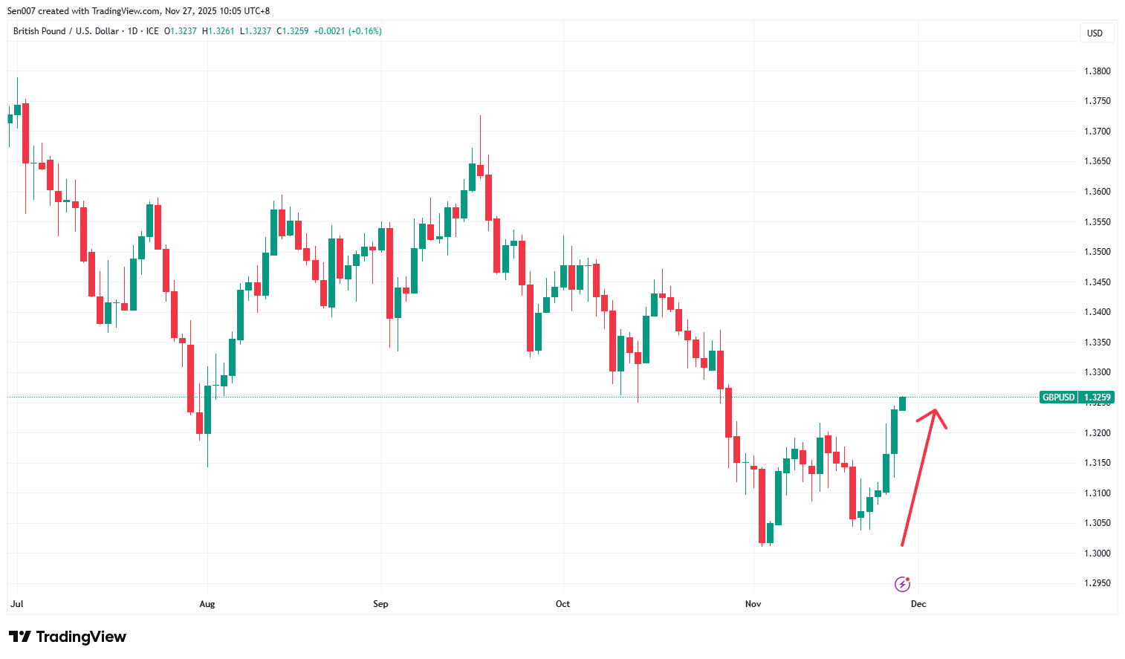
Task: Open exchange info by clicking ICE
Action: [152, 31]
